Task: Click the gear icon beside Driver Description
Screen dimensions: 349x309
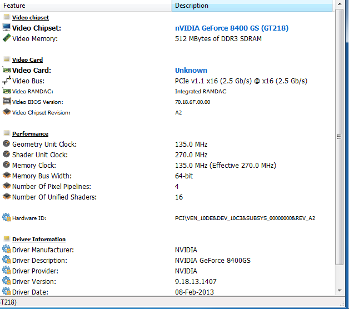Action: click(x=7, y=260)
